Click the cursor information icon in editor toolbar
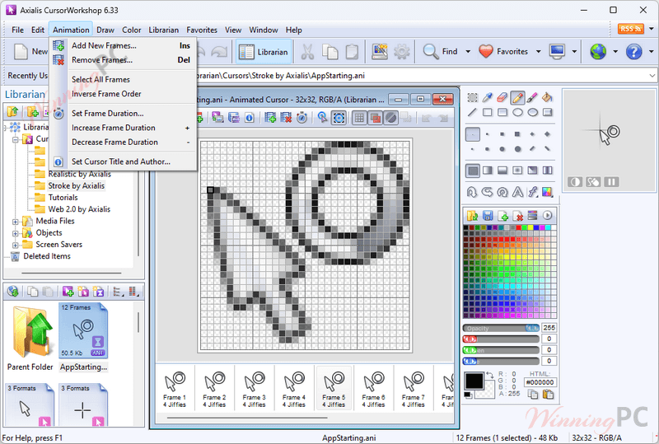Viewport: 659px width, 444px height. click(250, 118)
